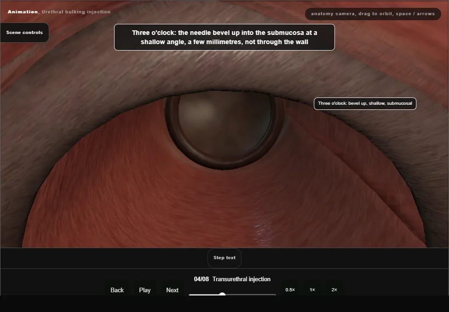
Task: Set playback speed to 2×
Action: tap(334, 289)
